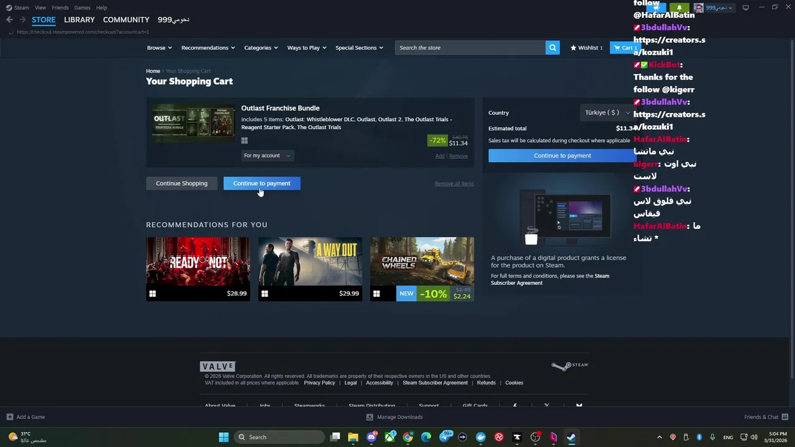
Task: Open the Wishlist star link
Action: point(586,48)
